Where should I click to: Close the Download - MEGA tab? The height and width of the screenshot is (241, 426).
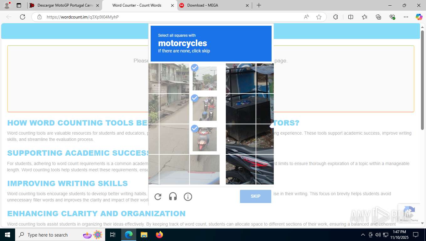pos(247,5)
